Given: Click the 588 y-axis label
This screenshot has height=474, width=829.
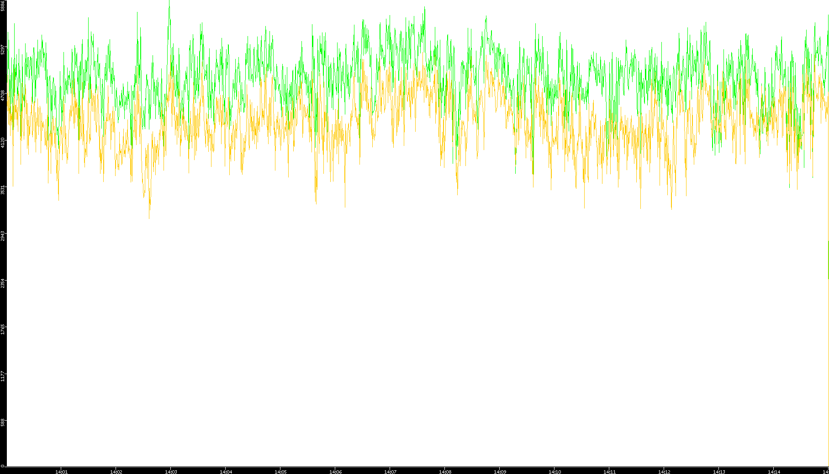Looking at the screenshot, I should [3, 422].
